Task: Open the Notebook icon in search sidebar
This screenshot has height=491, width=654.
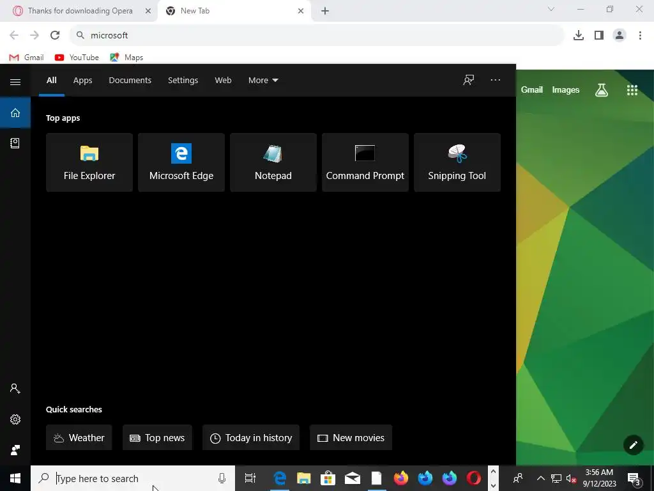Action: pyautogui.click(x=15, y=143)
